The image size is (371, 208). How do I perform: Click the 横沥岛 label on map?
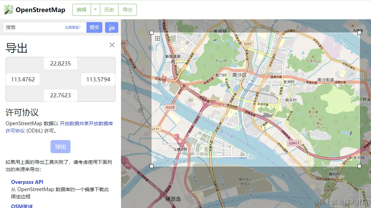(x=173, y=199)
